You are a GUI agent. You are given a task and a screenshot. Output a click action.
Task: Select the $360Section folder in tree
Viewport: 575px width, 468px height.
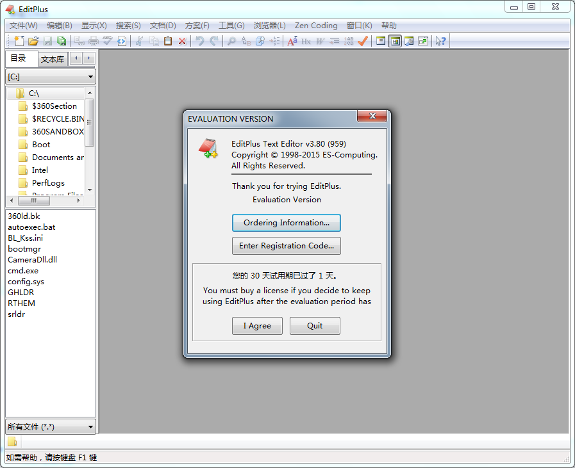click(54, 106)
